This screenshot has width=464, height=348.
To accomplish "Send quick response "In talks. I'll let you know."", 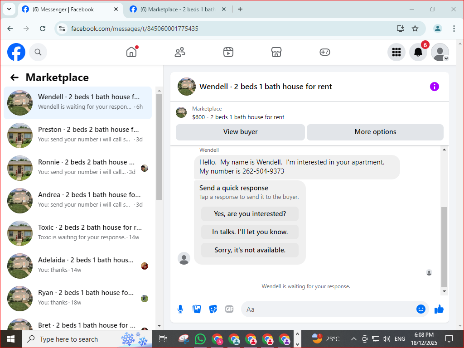I will pyautogui.click(x=250, y=232).
